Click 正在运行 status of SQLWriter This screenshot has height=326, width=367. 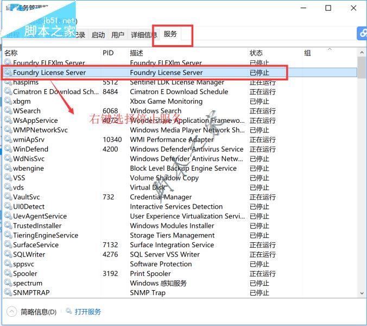[x=263, y=255]
